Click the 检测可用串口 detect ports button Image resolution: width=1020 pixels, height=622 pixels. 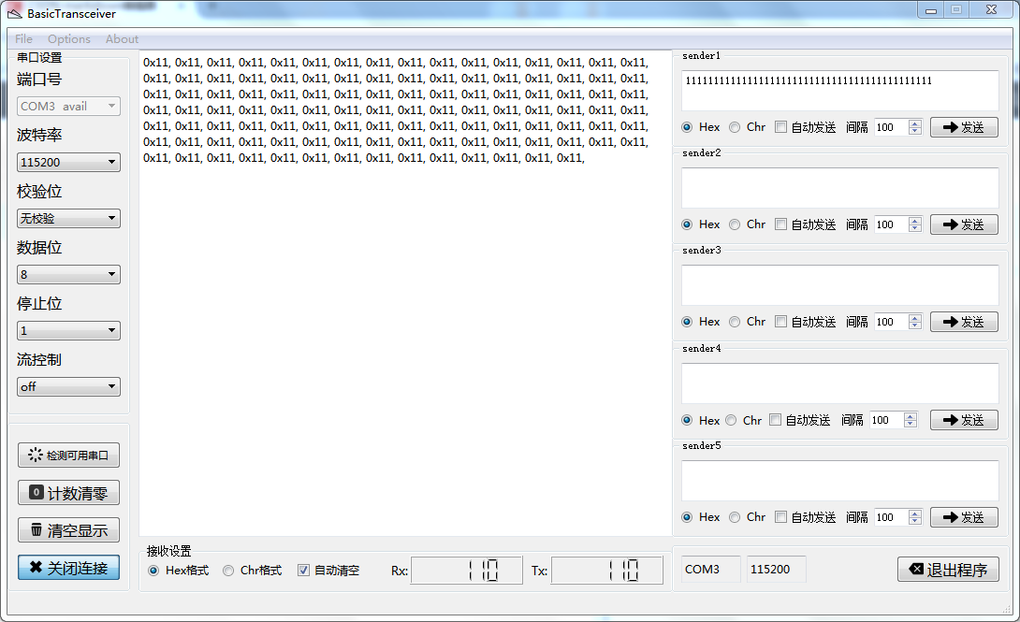click(68, 455)
